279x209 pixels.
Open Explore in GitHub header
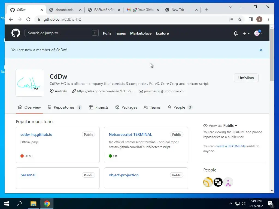(x=162, y=33)
